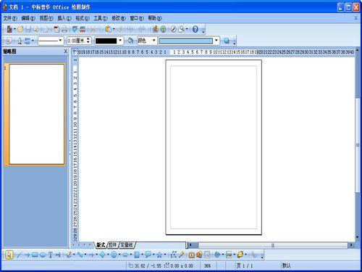The height and width of the screenshot is (272, 362).
Task: Choose the Stars shape tool
Action: point(159,255)
